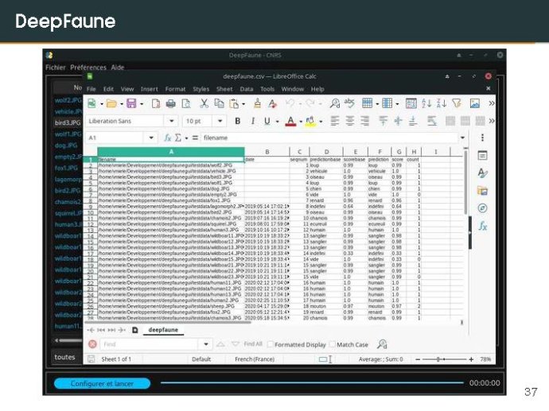Open sidebar Functions fx icon

pyautogui.click(x=482, y=226)
